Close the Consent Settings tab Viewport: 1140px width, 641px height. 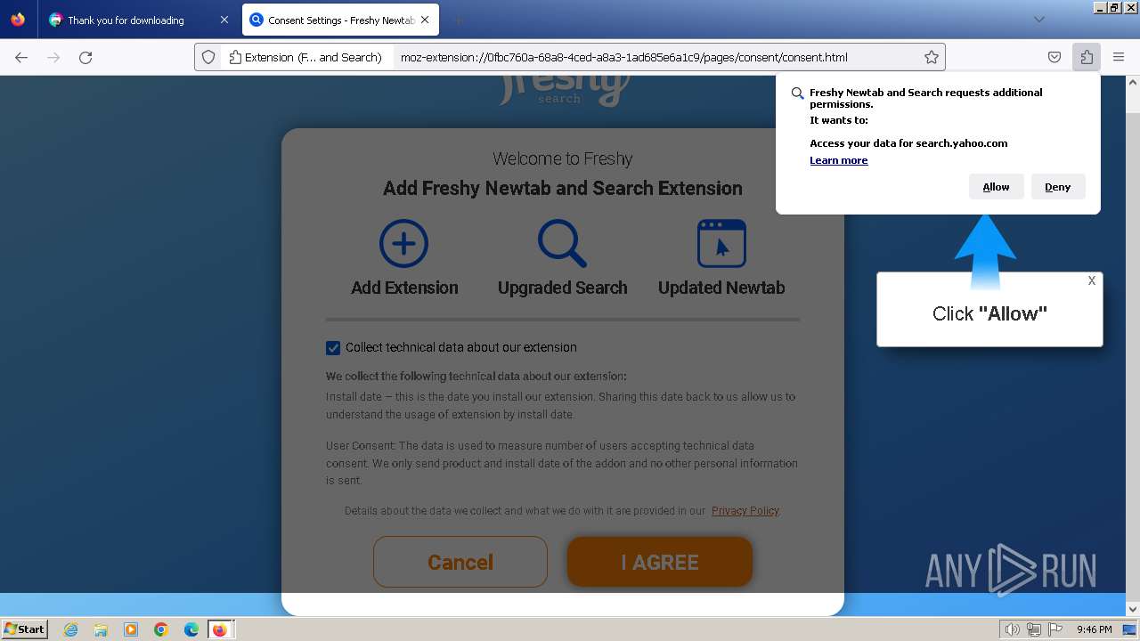[x=425, y=20]
